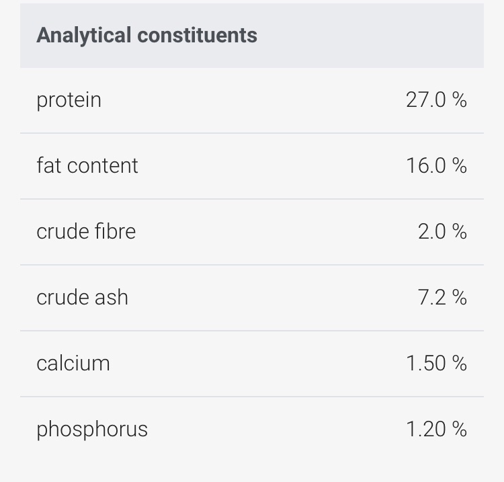Select the phosphorus label
The image size is (504, 482).
(92, 430)
